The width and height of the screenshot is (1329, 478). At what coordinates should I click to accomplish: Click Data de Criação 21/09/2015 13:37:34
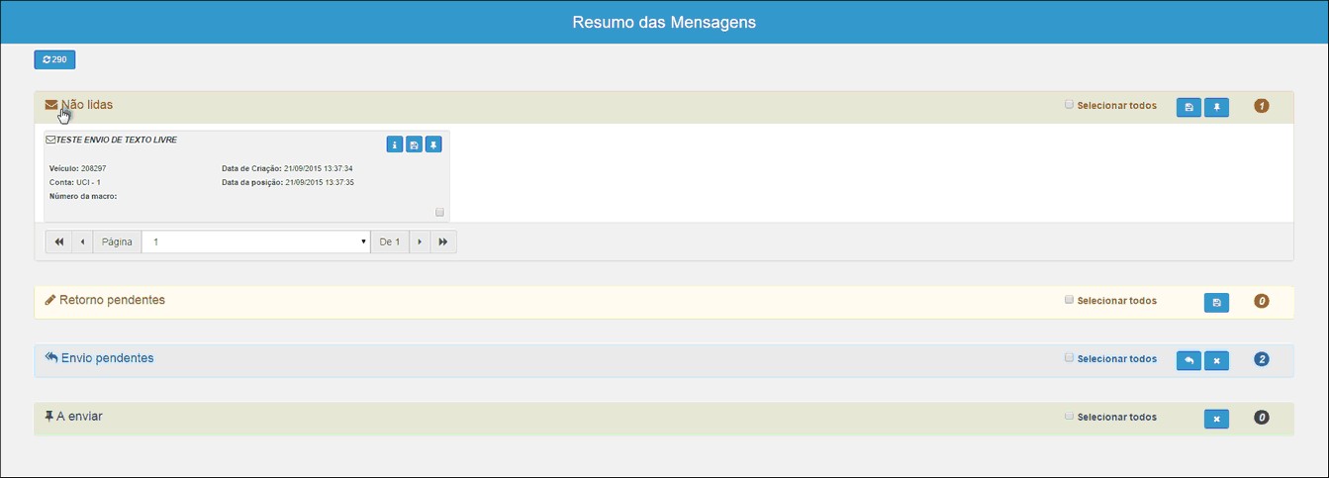coord(319,169)
